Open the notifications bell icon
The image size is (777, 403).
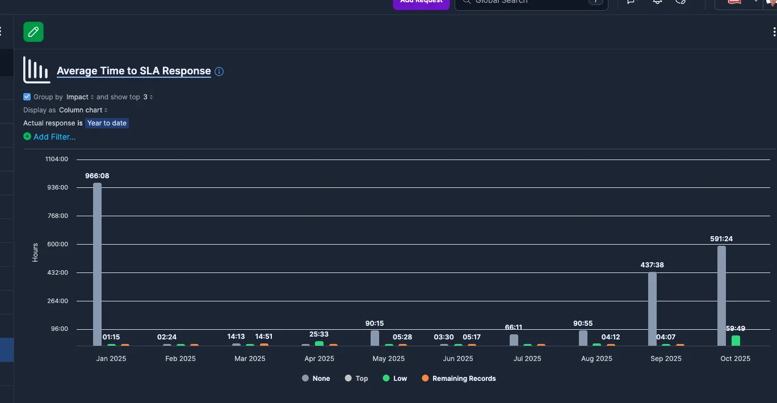(657, 2)
